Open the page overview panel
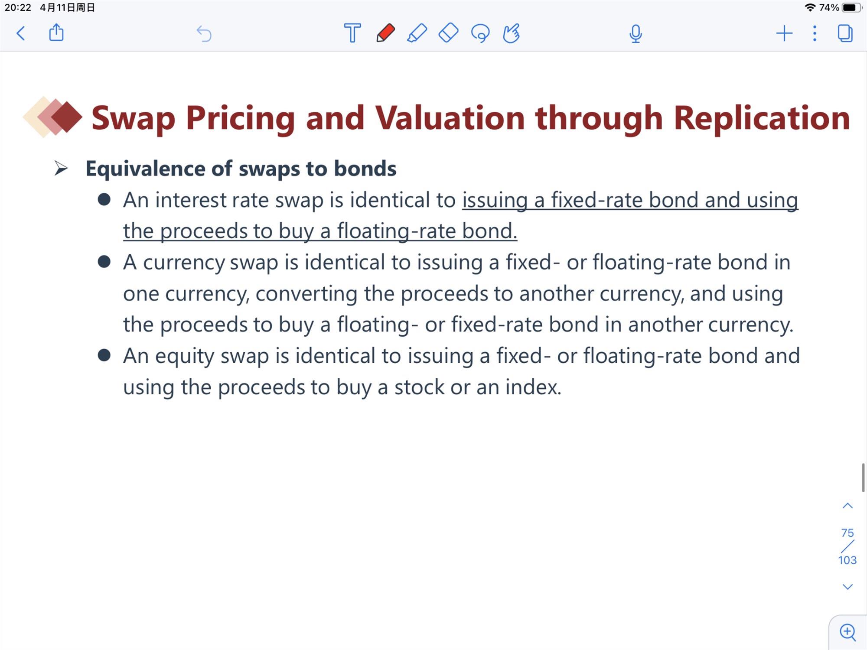Screen dimensions: 867x650 click(845, 33)
